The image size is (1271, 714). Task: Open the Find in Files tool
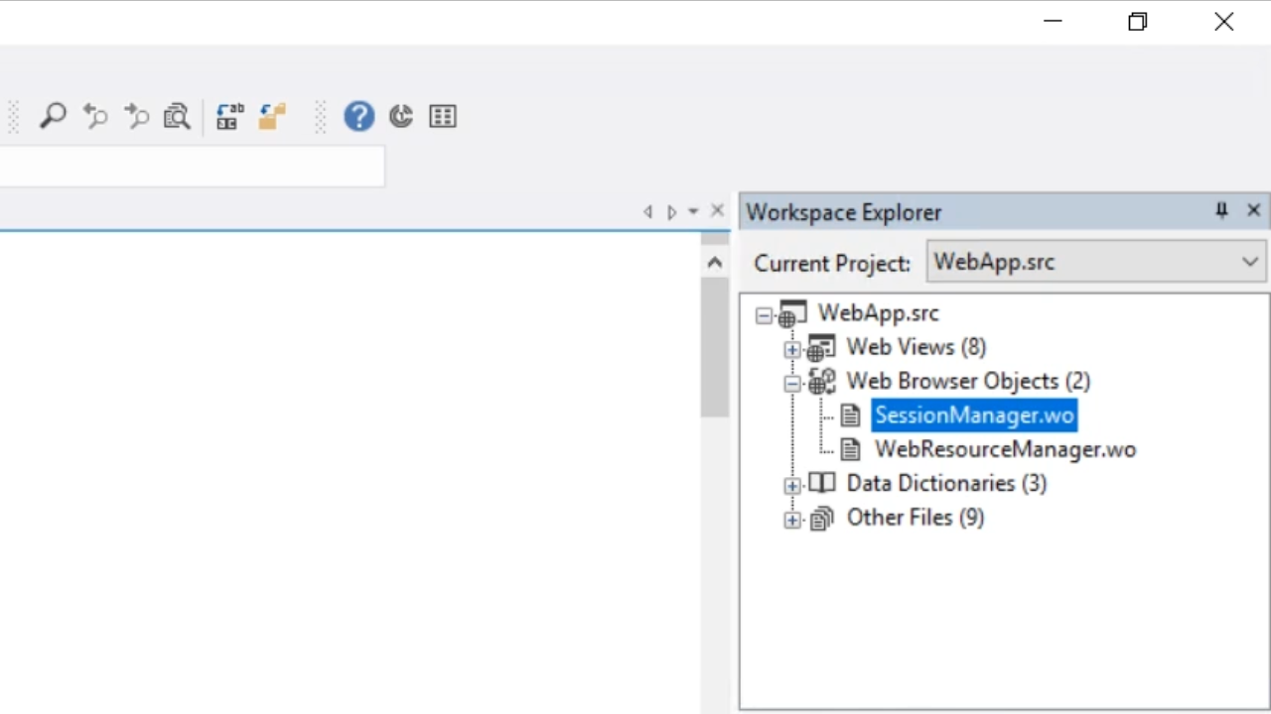(x=177, y=116)
